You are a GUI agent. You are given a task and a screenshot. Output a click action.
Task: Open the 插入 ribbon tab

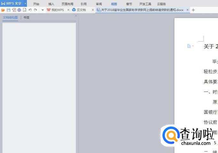pyautogui.click(x=51, y=4)
